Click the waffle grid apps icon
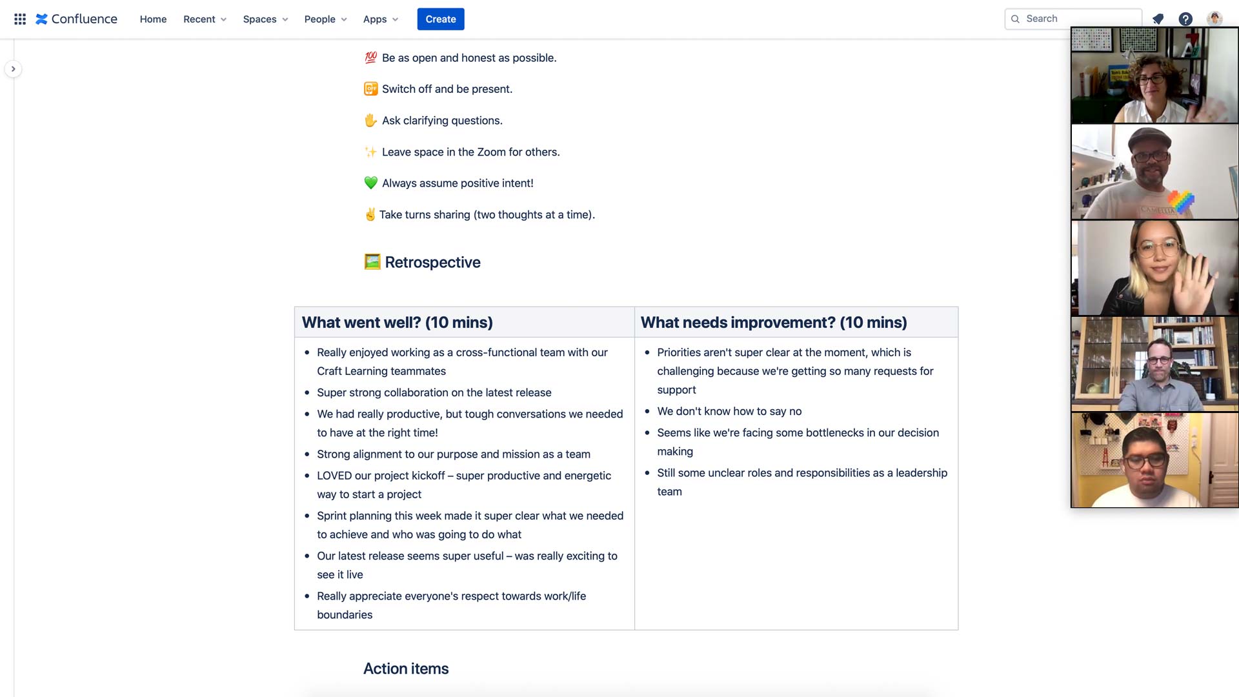This screenshot has height=697, width=1239. pyautogui.click(x=19, y=19)
